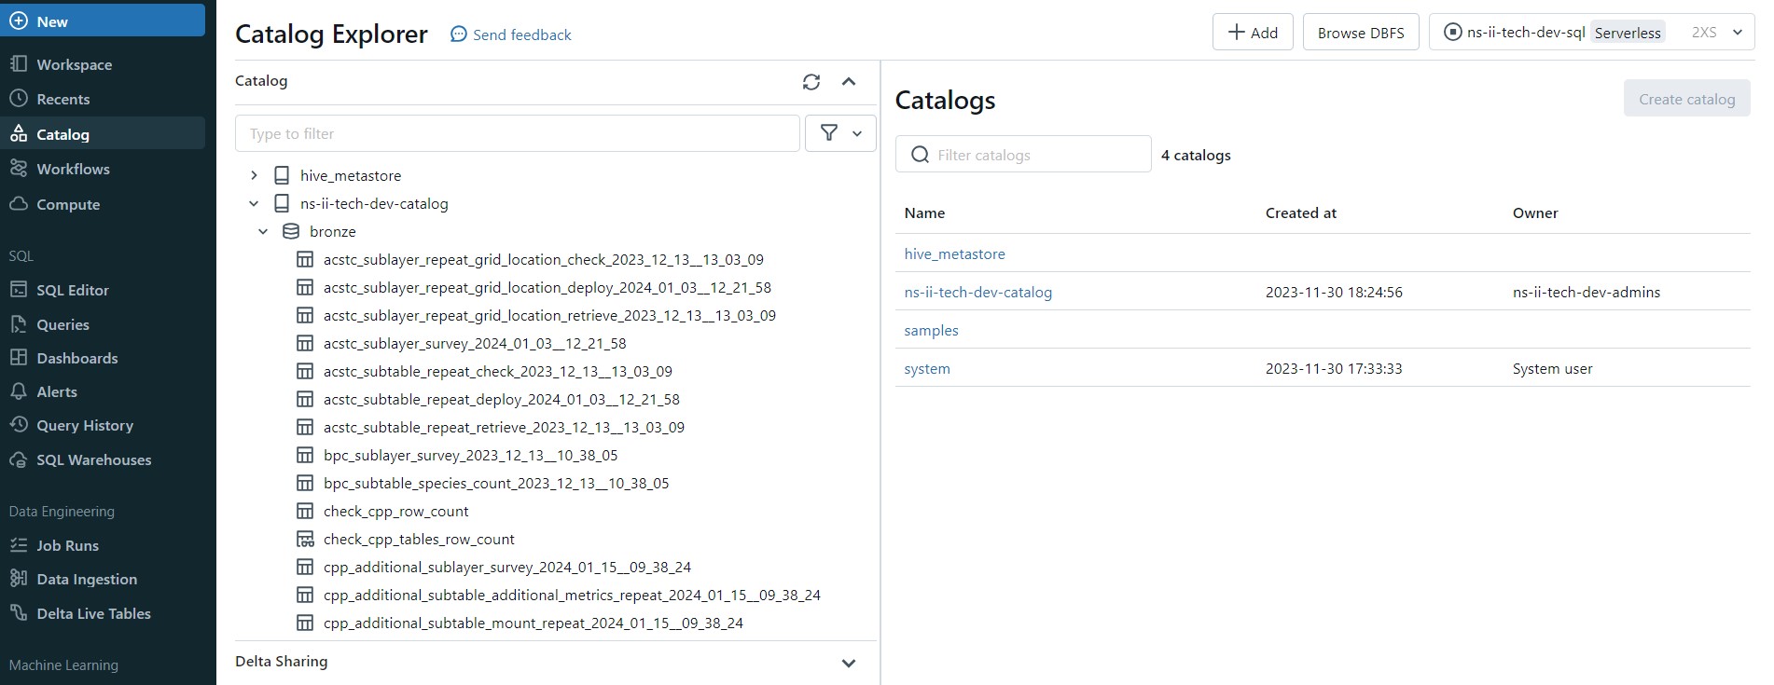Click the SQL Warehouses icon
1774x685 pixels.
[19, 459]
